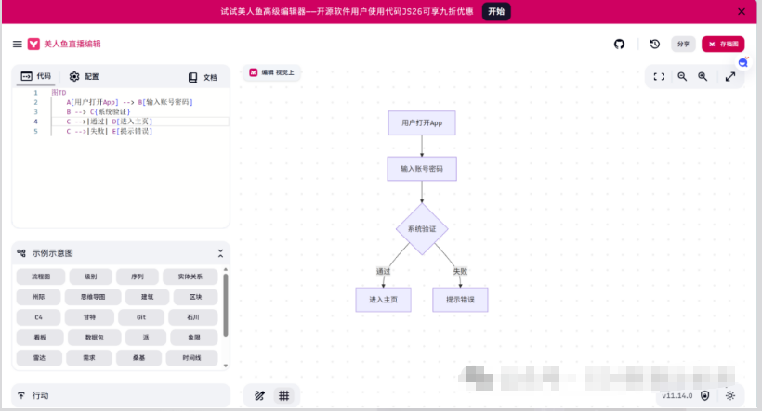Toggle the light/dark theme sun icon
Viewport: 762px width, 411px height.
coord(730,396)
